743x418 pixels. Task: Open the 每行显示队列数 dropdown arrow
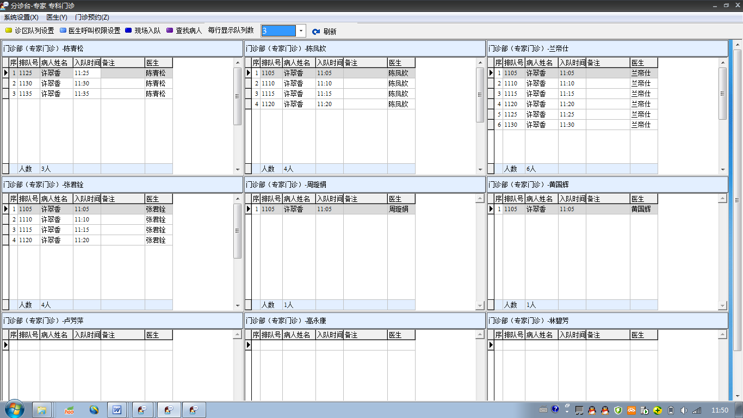[301, 30]
